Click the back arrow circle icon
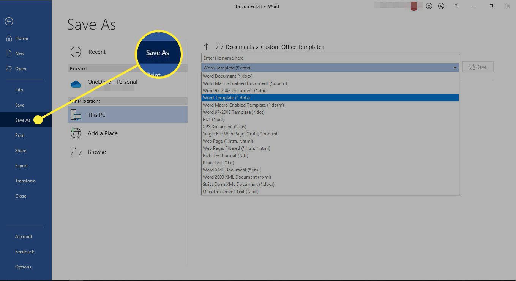This screenshot has height=281, width=516. tap(9, 22)
